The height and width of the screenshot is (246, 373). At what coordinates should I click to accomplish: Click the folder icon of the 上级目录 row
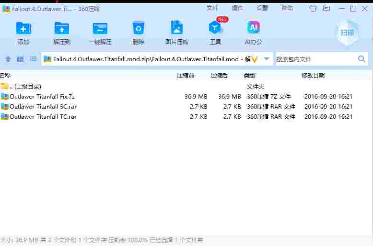click(x=4, y=86)
